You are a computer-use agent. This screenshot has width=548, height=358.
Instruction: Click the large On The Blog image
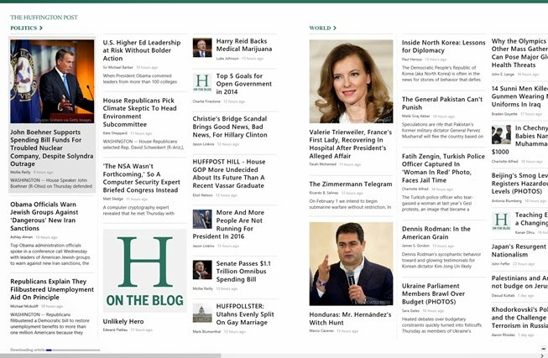click(x=144, y=271)
